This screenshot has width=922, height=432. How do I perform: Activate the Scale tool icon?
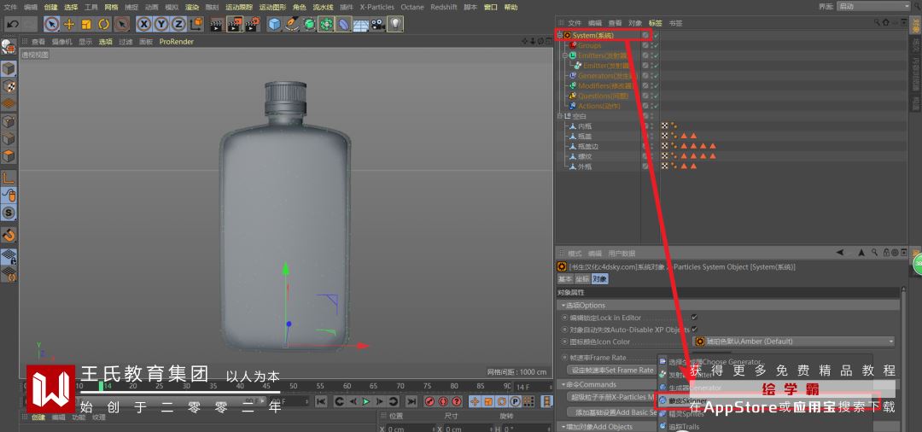(x=86, y=24)
